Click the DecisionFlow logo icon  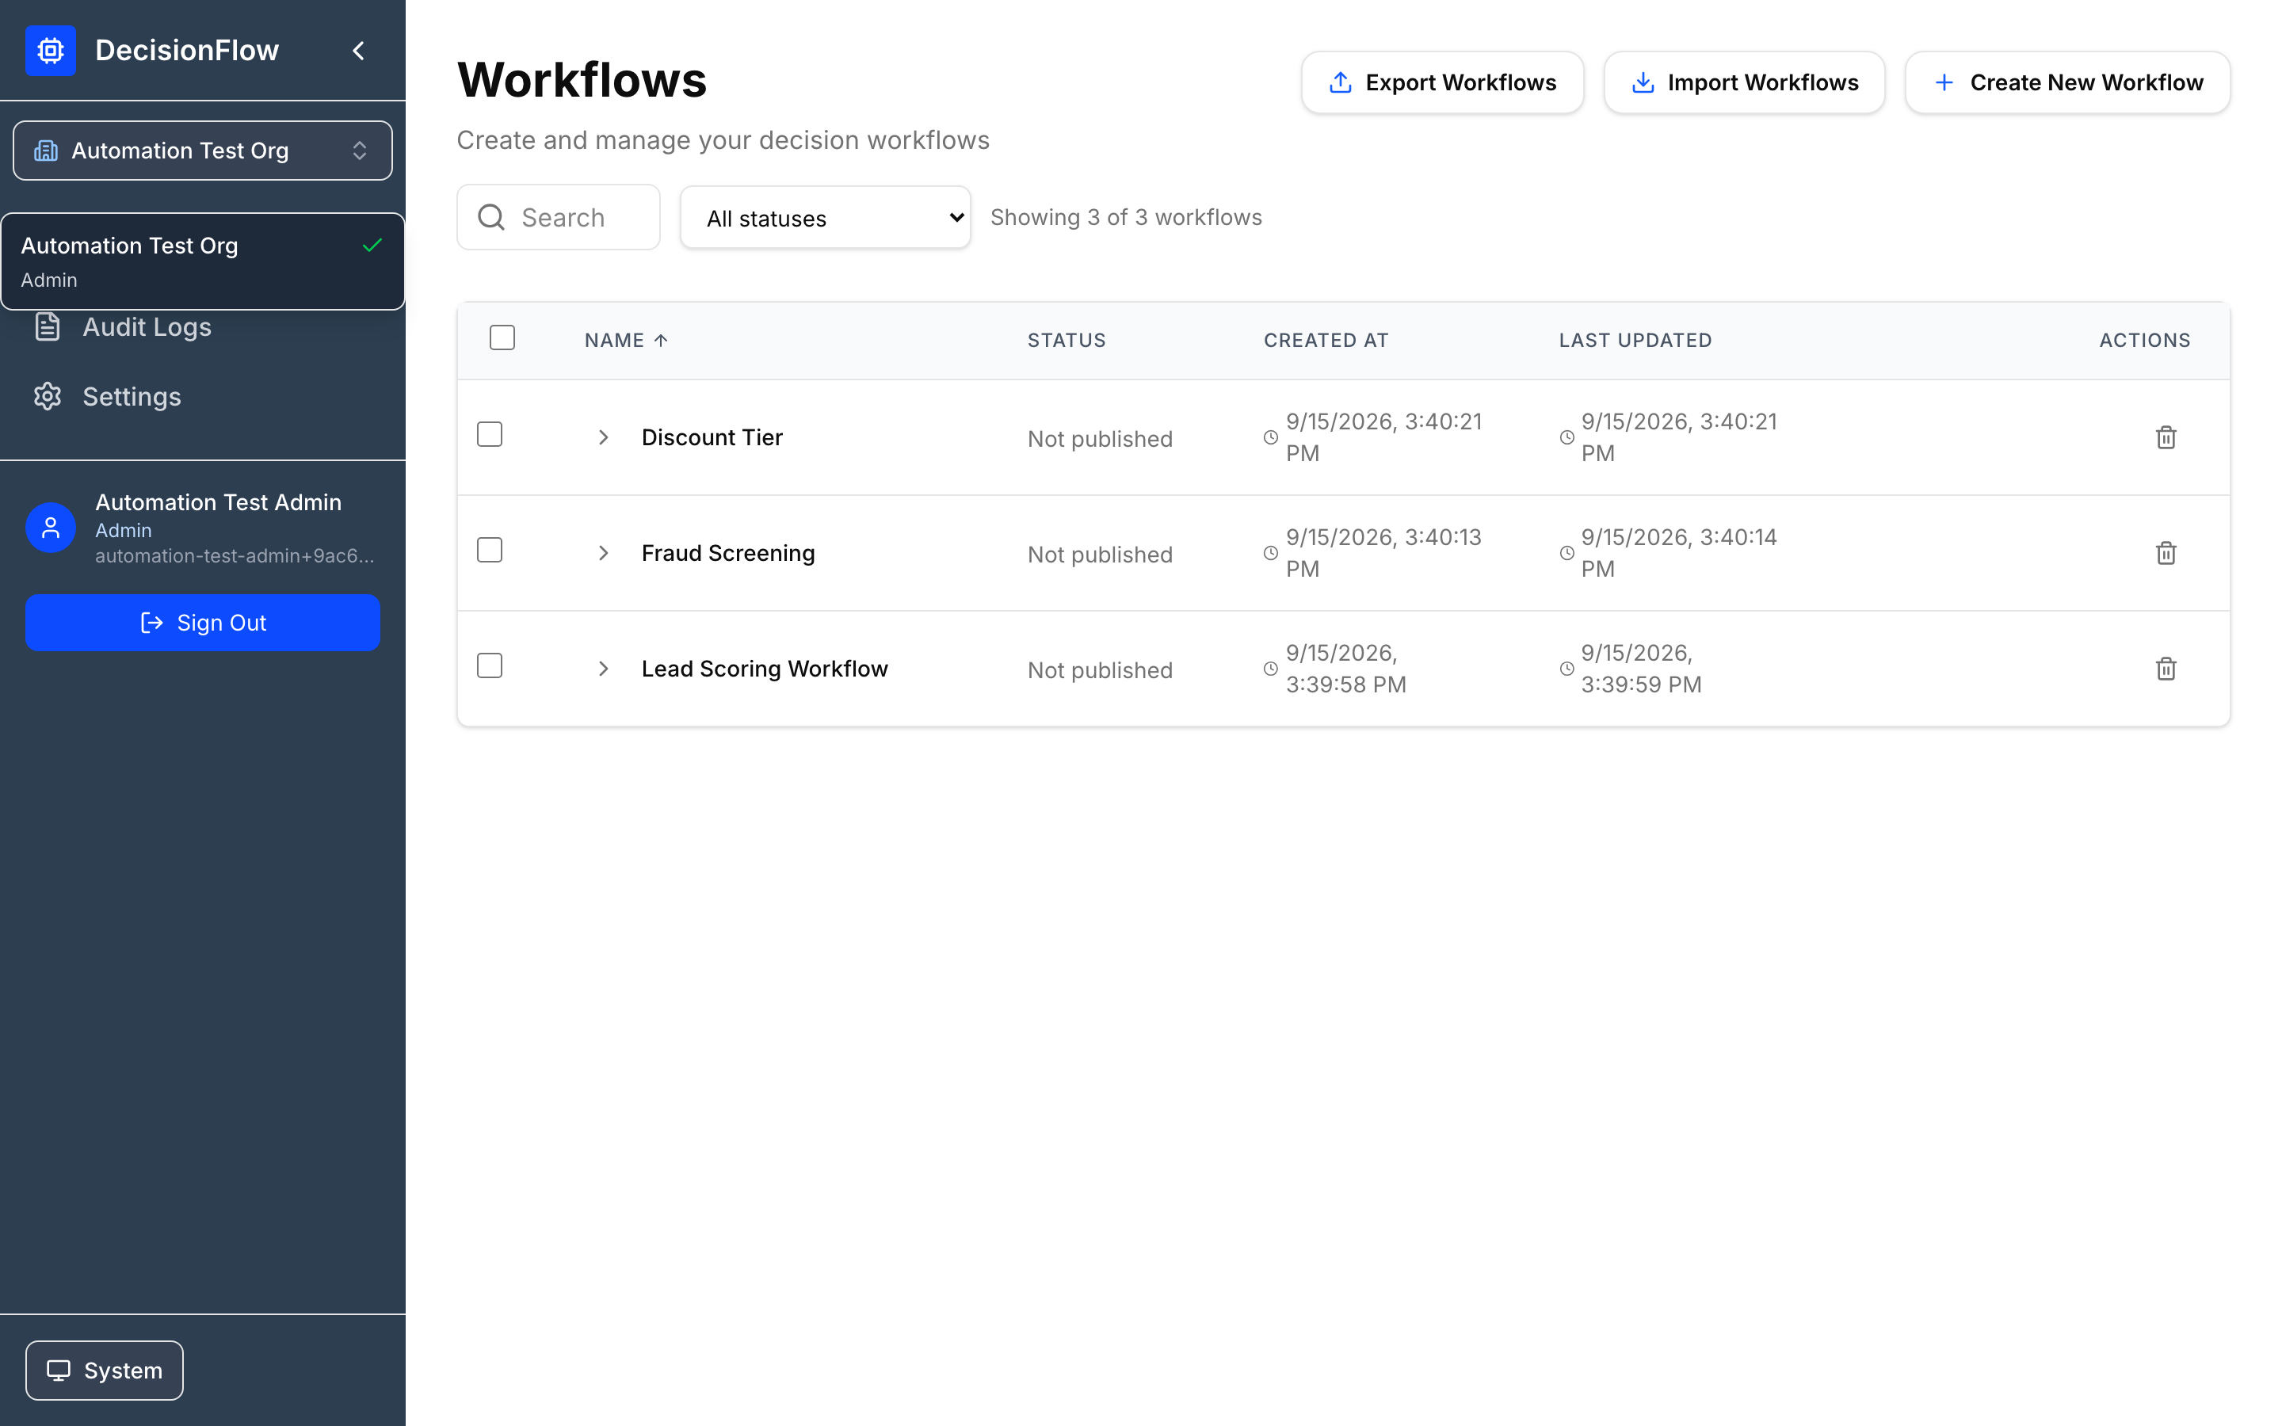click(x=51, y=50)
